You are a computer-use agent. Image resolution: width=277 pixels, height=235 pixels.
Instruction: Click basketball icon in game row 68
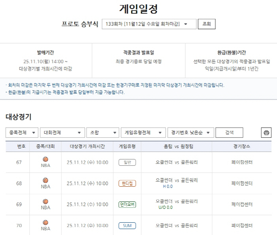(x=46, y=180)
